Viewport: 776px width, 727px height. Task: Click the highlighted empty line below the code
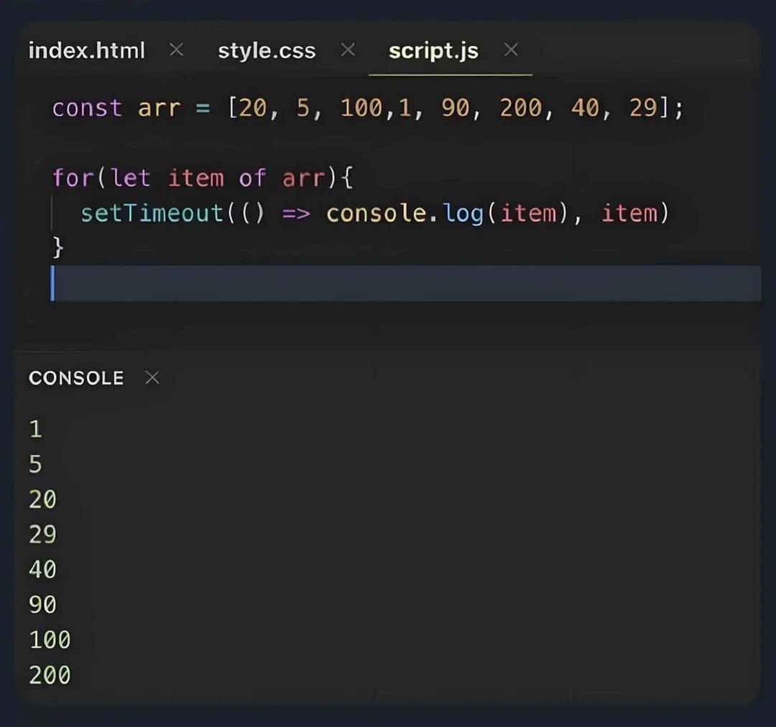pyautogui.click(x=287, y=282)
